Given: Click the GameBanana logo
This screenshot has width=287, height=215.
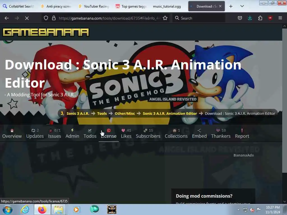Looking at the screenshot, I should click(46, 32).
